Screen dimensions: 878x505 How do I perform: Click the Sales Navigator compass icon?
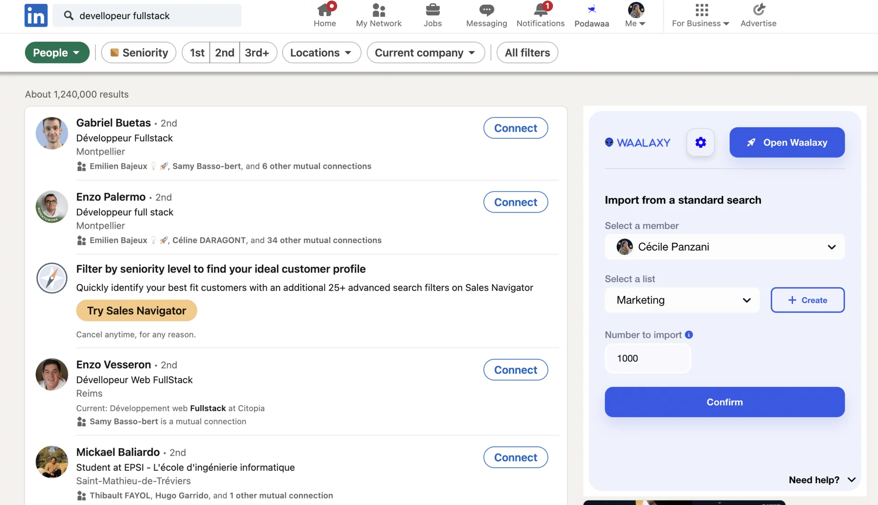tap(52, 278)
